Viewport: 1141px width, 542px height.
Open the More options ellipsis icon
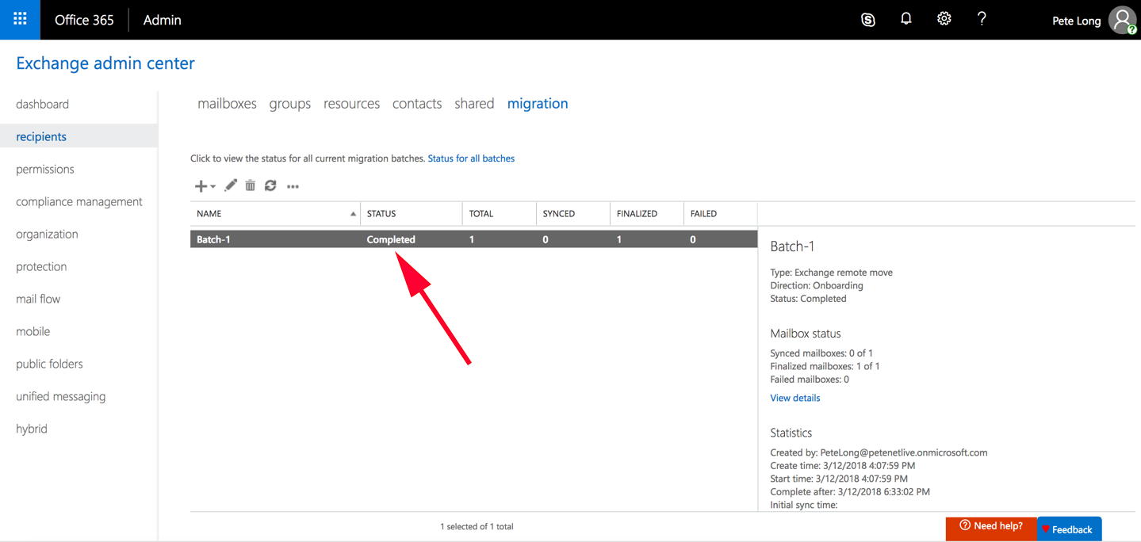[293, 185]
